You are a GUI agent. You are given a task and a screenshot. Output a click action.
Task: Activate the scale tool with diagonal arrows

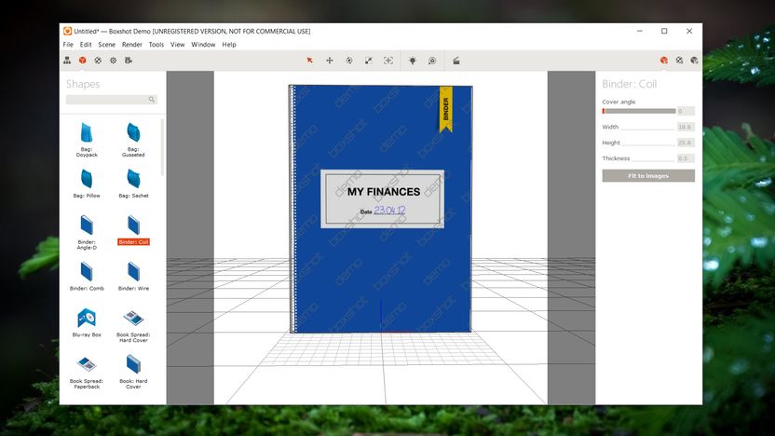369,61
